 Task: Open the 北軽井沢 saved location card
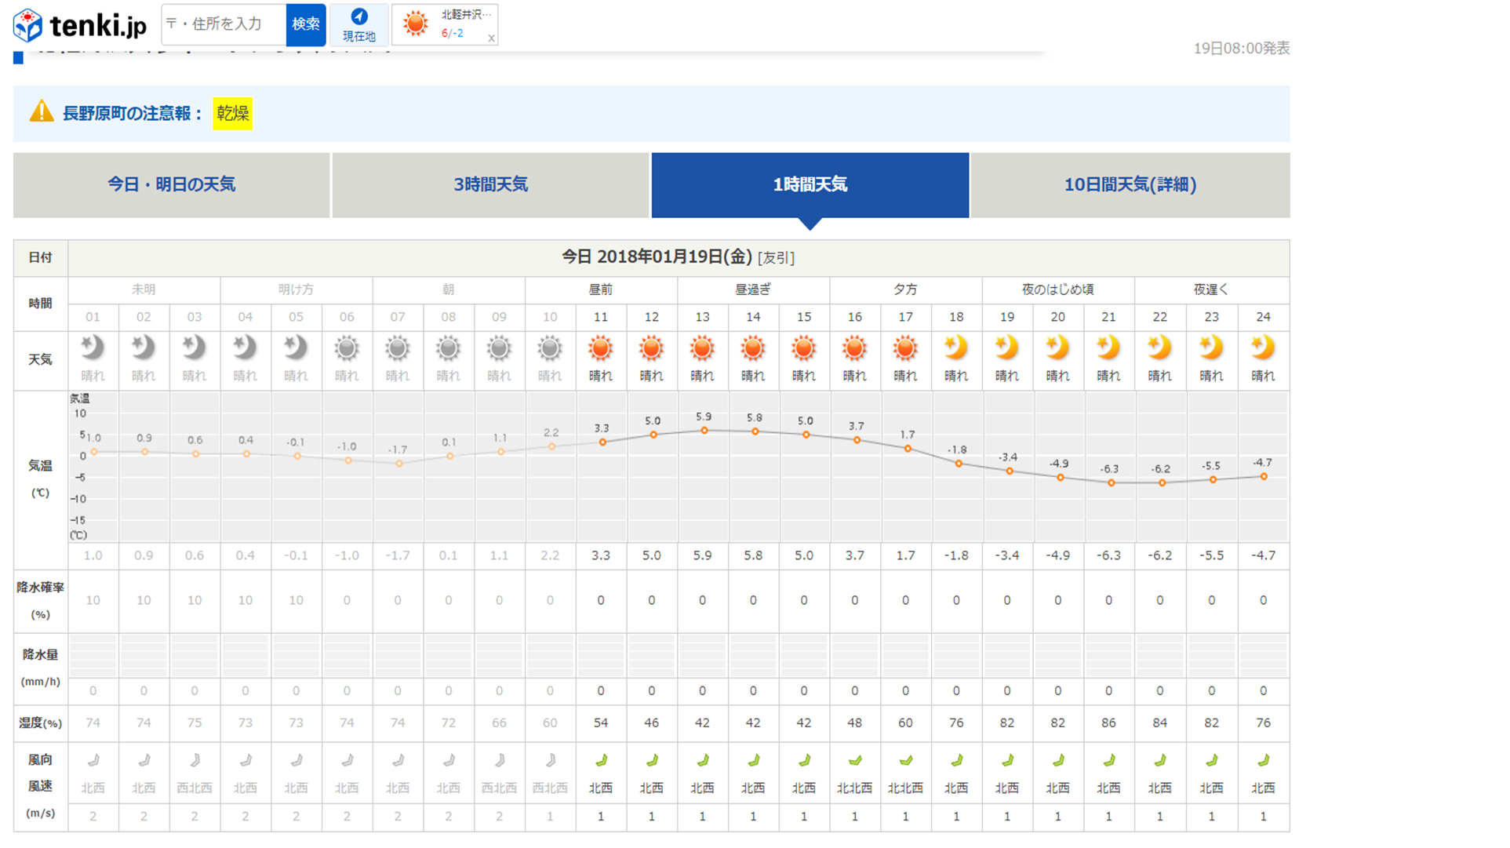(x=443, y=24)
